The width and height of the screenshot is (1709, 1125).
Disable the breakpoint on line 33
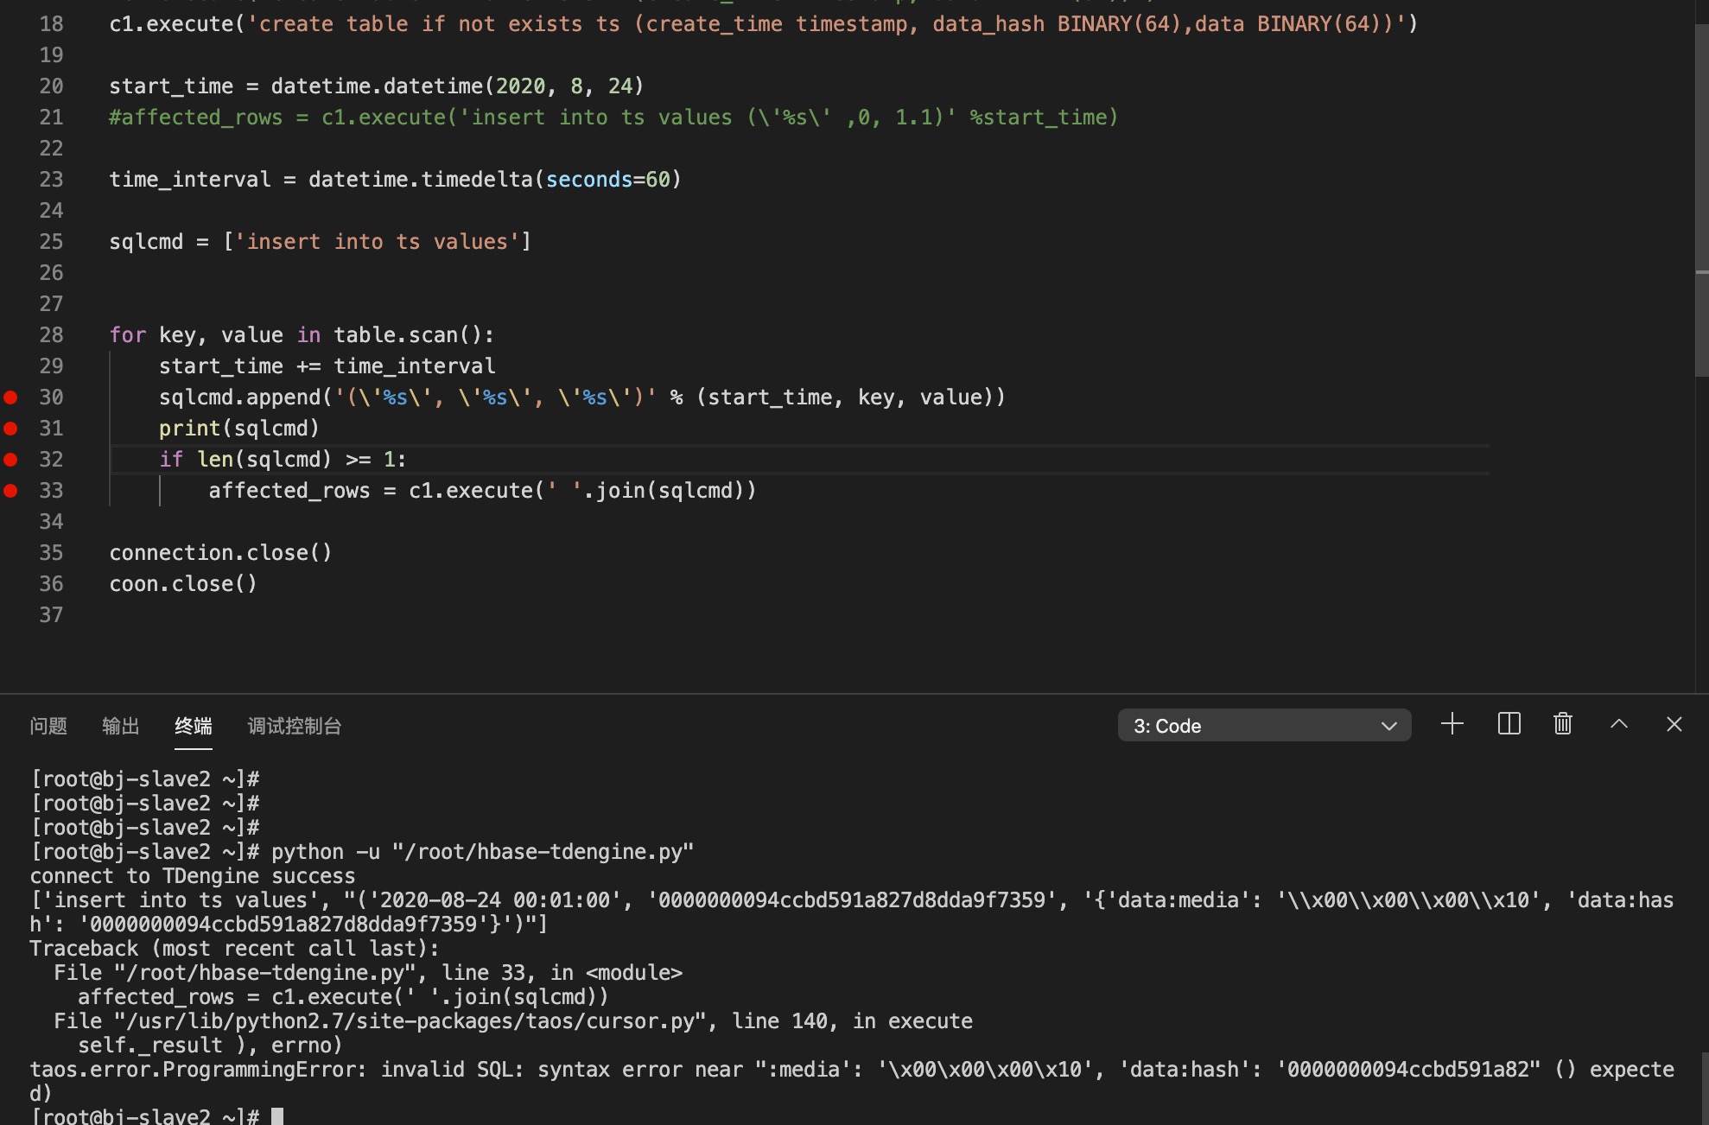click(10, 491)
